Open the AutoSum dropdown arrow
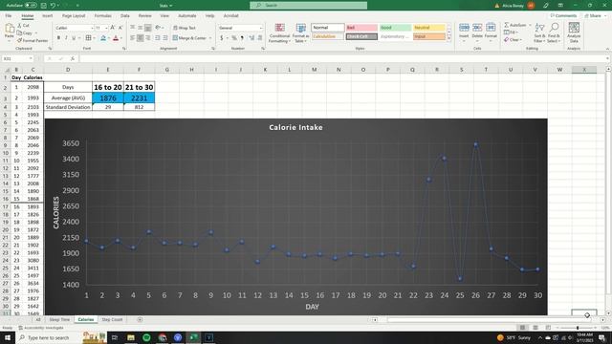The width and height of the screenshot is (612, 344). click(530, 25)
